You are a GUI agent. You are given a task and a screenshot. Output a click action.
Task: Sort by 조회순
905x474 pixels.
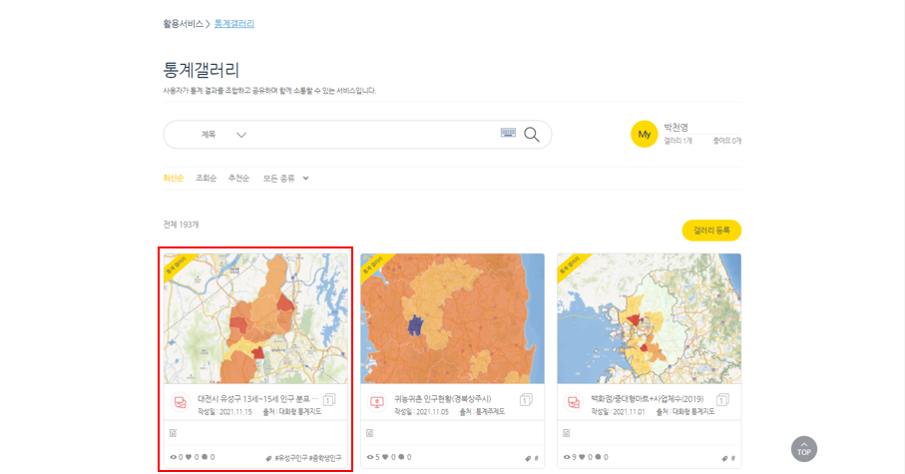coord(207,179)
